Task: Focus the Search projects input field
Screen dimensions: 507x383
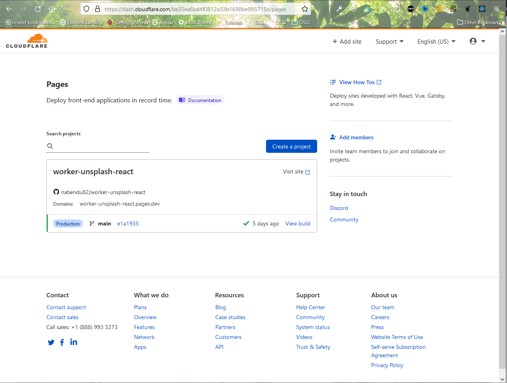Action: coord(98,146)
